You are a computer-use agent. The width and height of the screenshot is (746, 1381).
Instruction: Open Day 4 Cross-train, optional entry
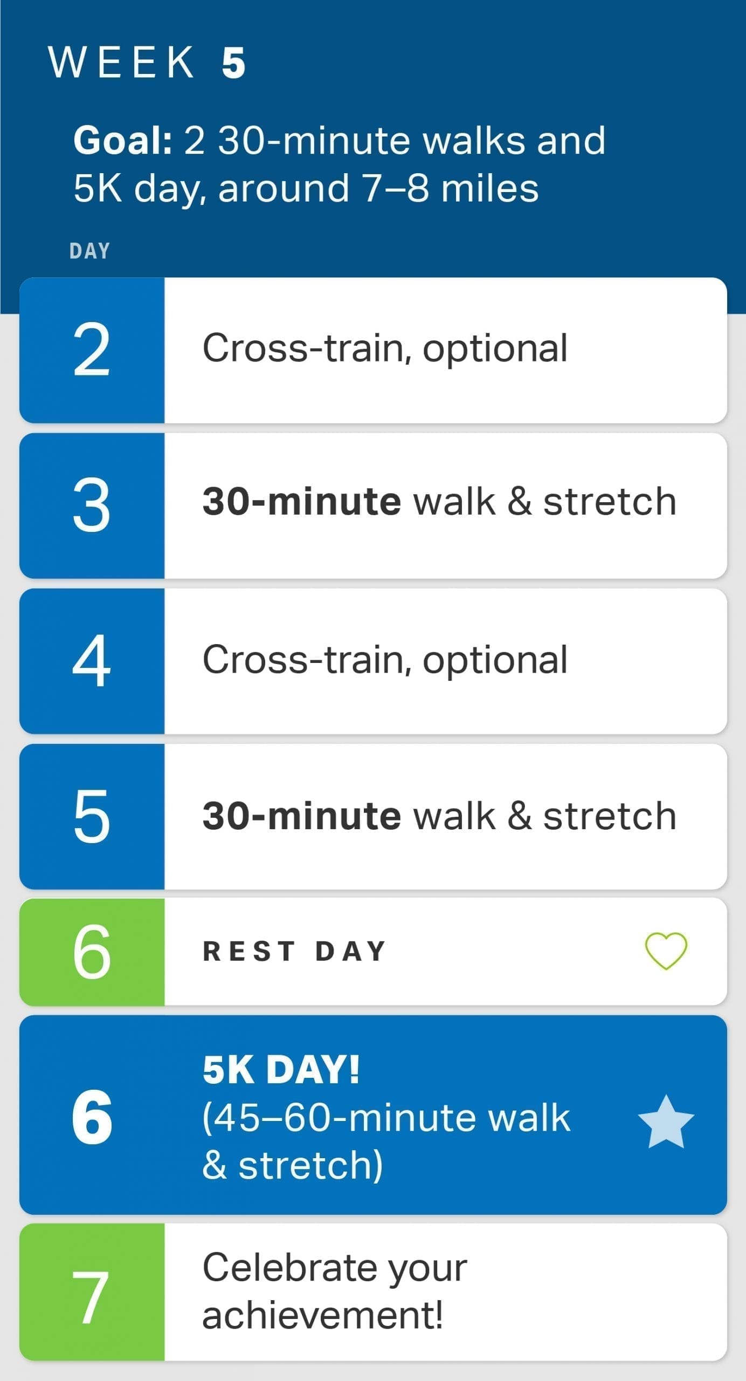coord(385,660)
